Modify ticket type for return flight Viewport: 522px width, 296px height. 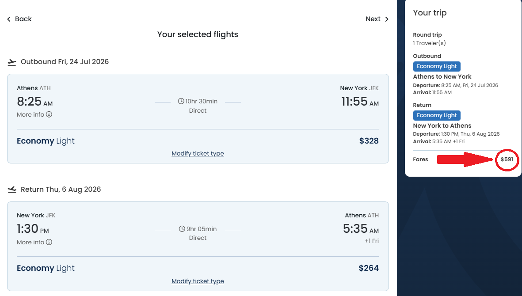(198, 281)
